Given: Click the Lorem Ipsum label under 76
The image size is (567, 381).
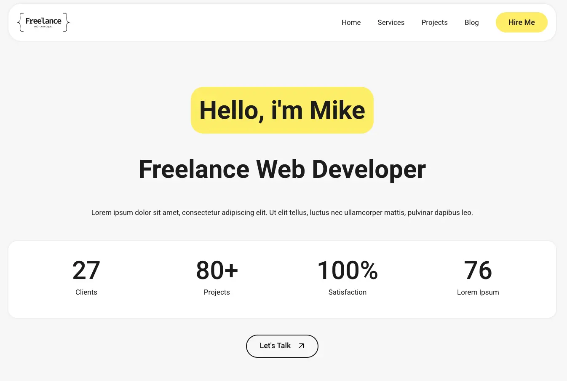Looking at the screenshot, I should 478,292.
